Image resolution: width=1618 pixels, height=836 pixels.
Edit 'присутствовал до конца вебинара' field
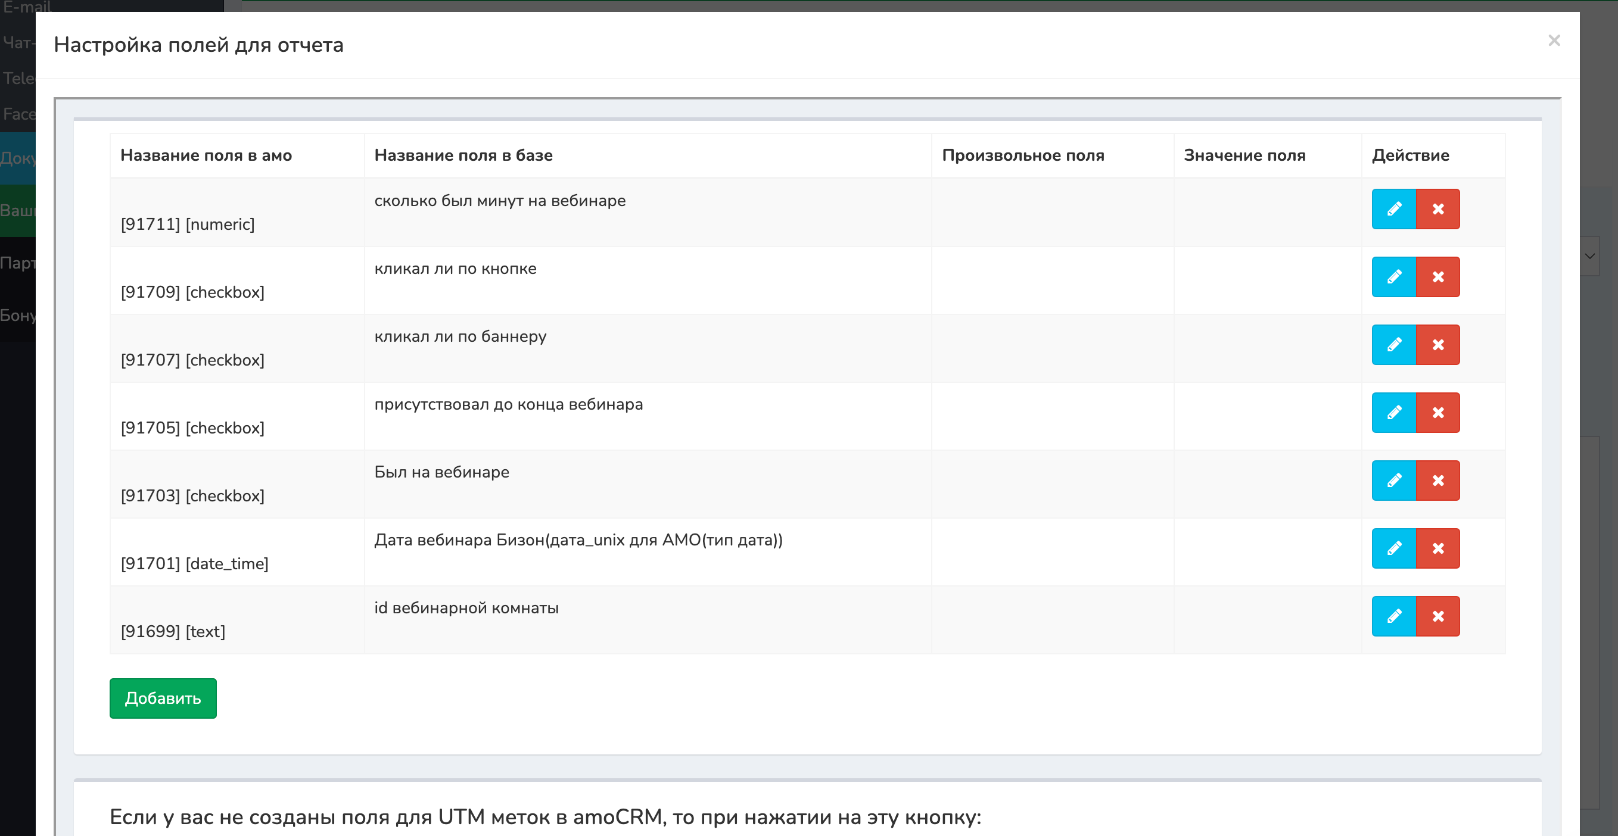point(1393,413)
